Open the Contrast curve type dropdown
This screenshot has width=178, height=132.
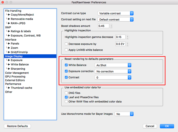[x=115, y=13]
